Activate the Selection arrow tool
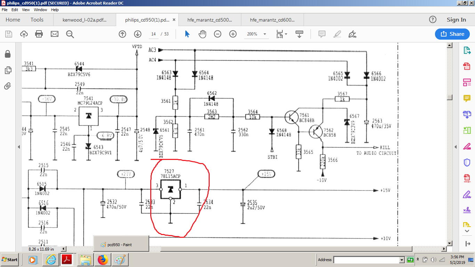Screen dimensions: 475x267 point(187,34)
